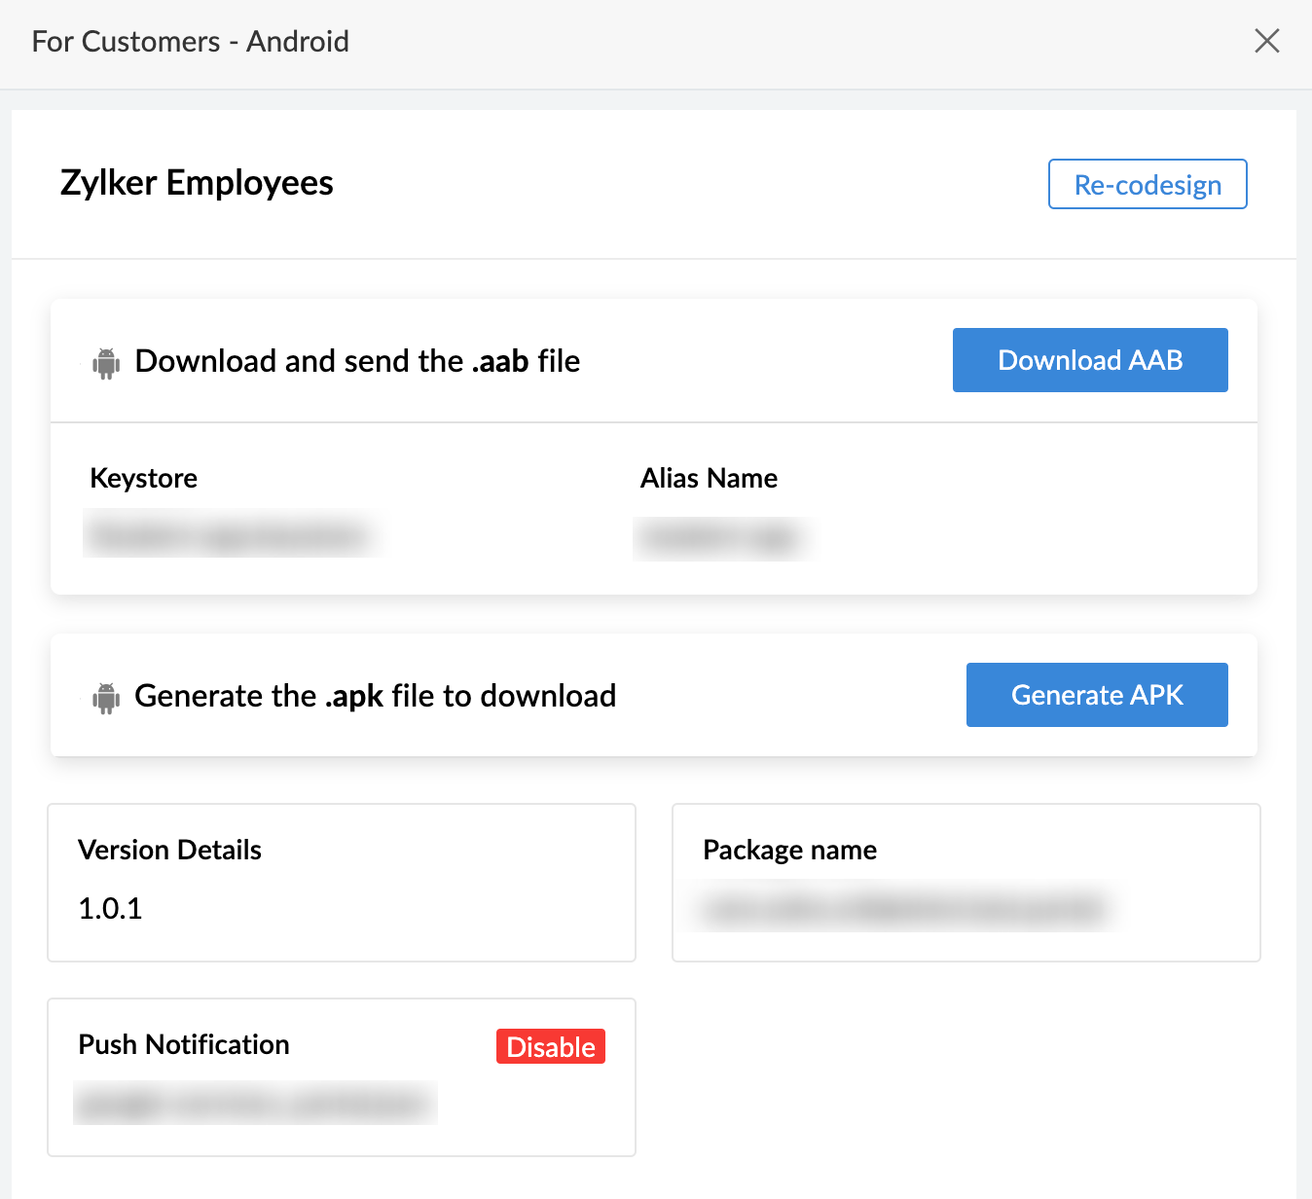1312x1199 pixels.
Task: Click Android icon beside .aab file text
Action: [x=106, y=363]
